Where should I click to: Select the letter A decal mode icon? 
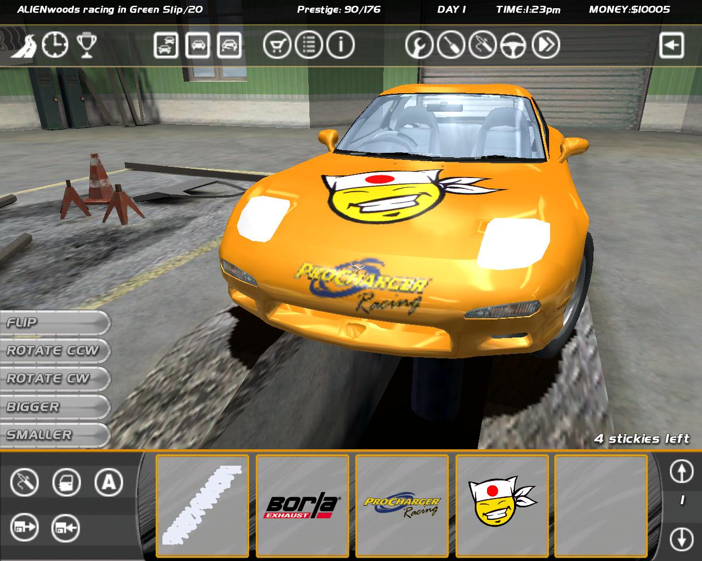(109, 483)
